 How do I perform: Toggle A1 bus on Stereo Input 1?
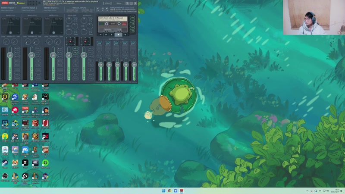(x=17, y=49)
